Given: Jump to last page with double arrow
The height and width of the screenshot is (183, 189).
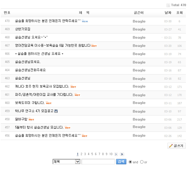Looking at the screenshot, I should tap(122, 154).
